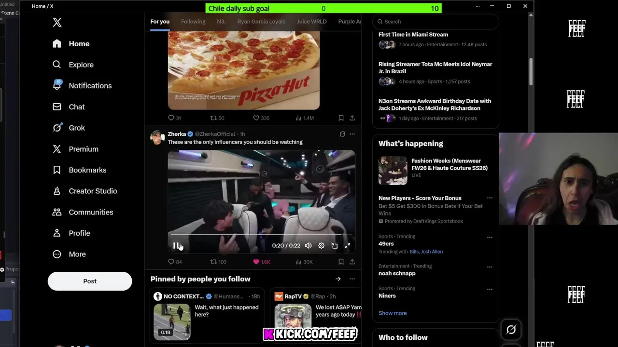618x347 pixels.
Task: Repost Zherka's post
Action: tap(218, 262)
